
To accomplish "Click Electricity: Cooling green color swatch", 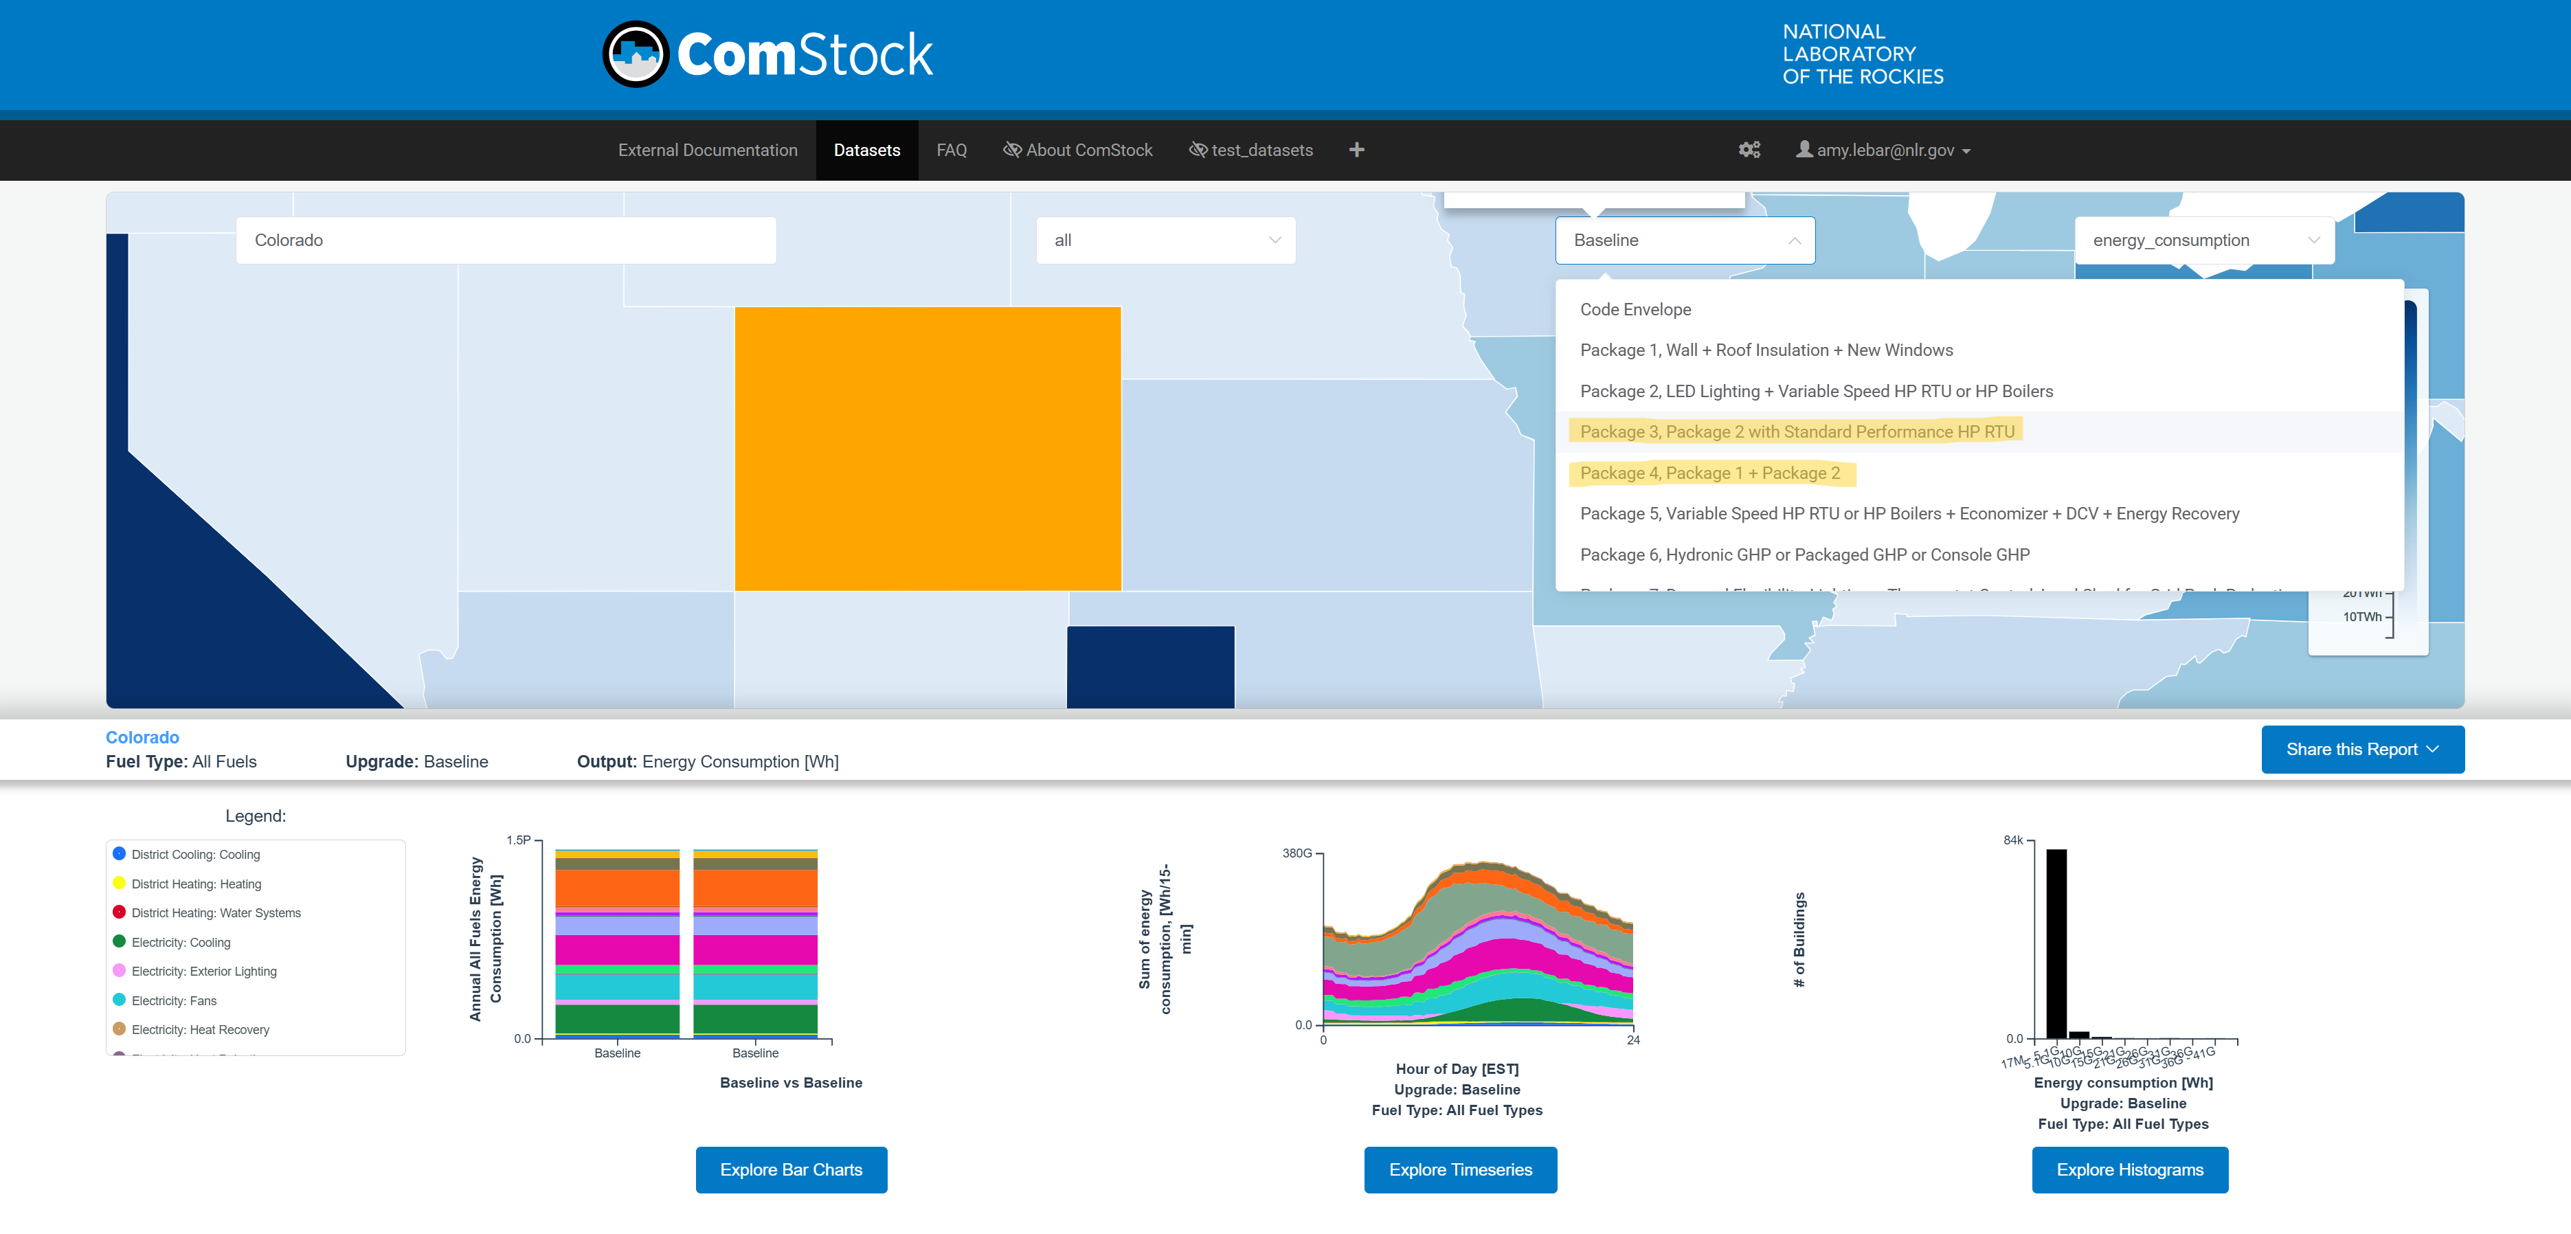I will click(119, 941).
